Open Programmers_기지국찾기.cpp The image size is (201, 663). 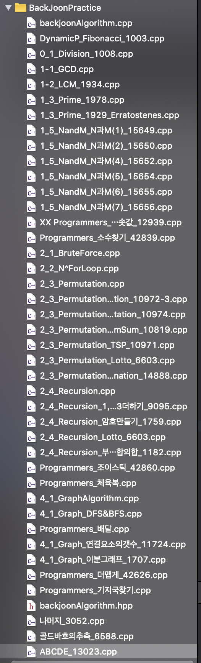[96, 591]
